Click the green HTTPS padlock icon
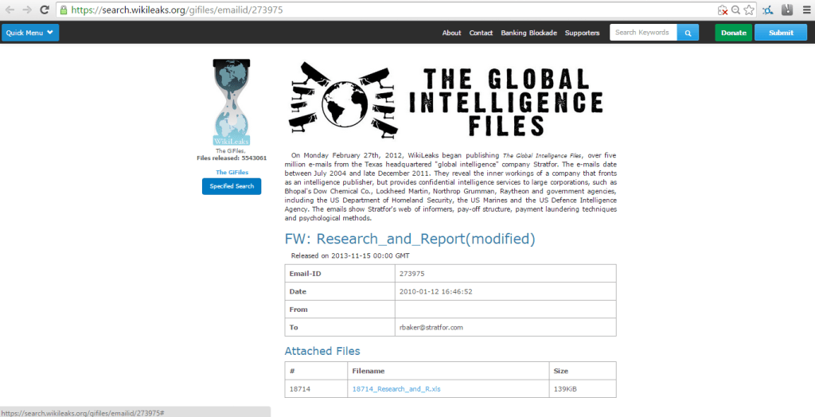 click(x=63, y=10)
